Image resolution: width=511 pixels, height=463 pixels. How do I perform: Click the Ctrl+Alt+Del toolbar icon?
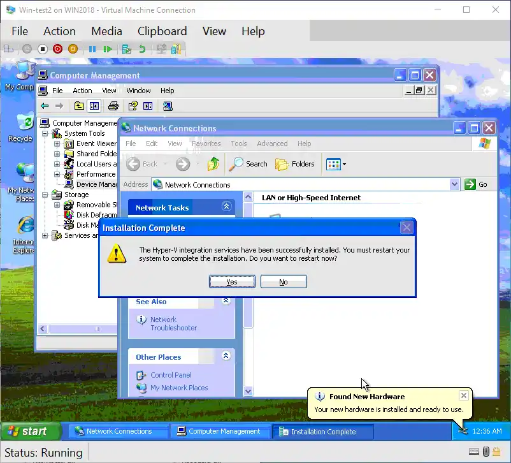pyautogui.click(x=8, y=49)
